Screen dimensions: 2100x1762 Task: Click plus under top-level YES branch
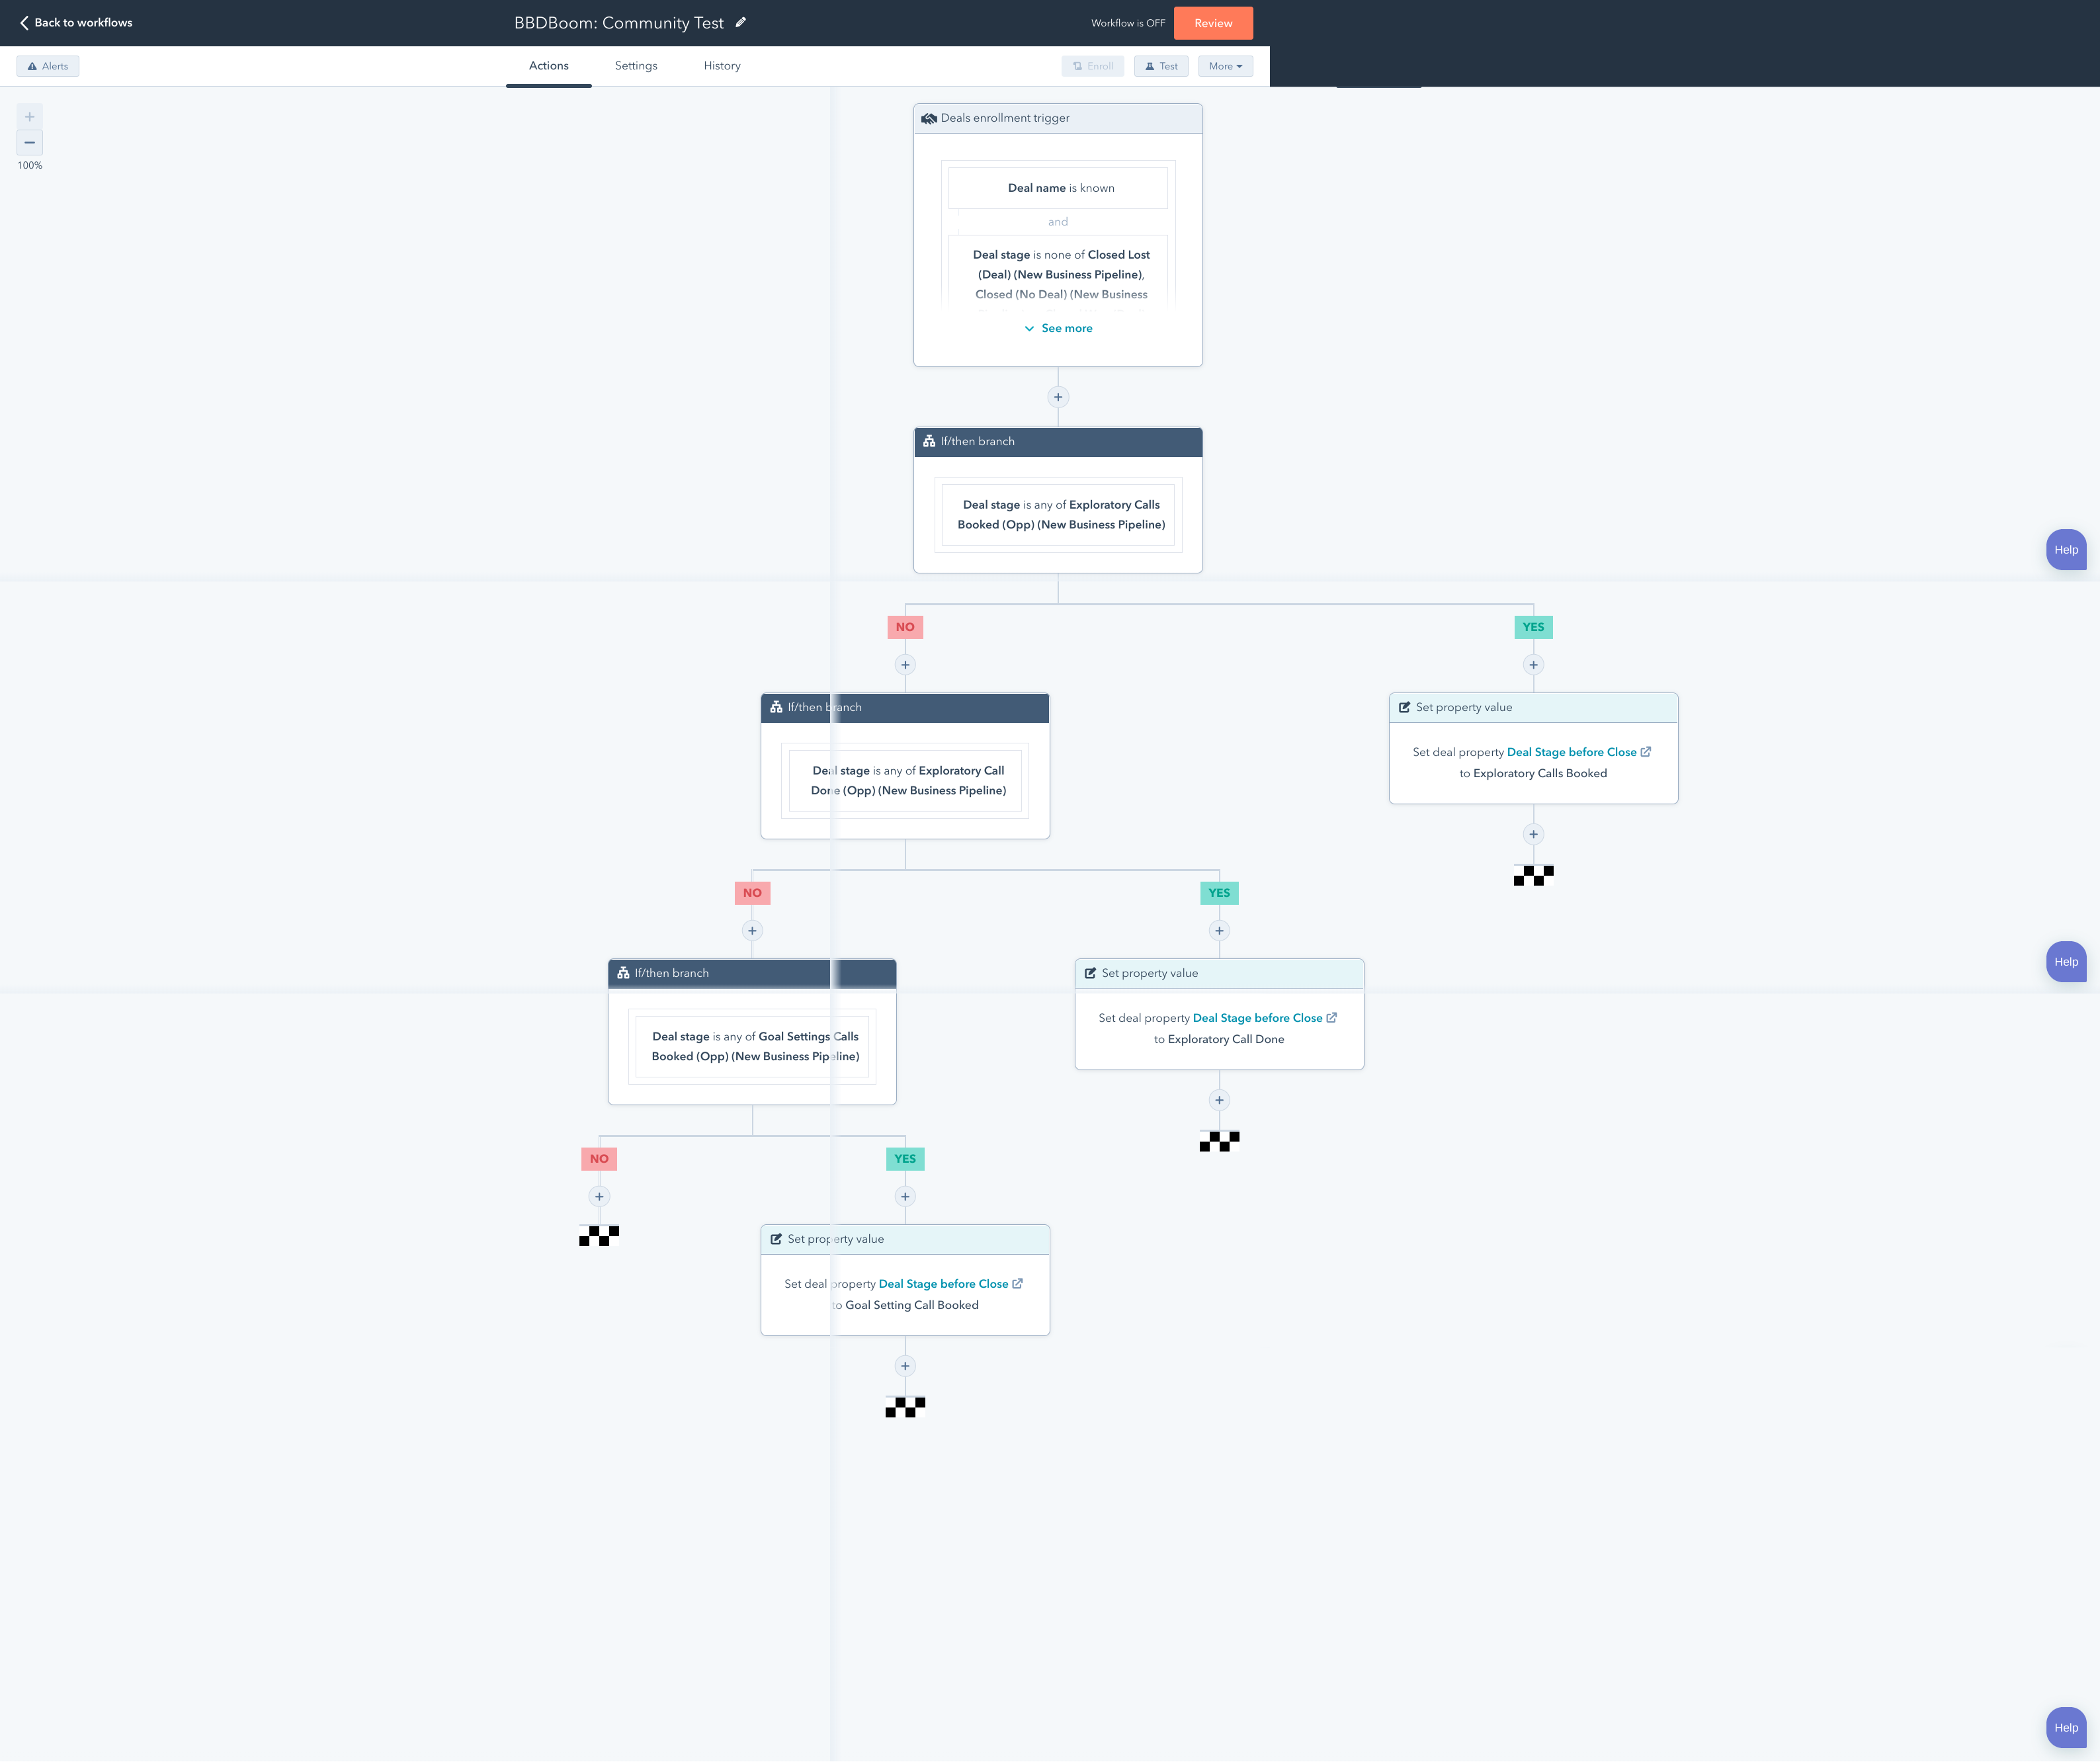[x=1533, y=665]
